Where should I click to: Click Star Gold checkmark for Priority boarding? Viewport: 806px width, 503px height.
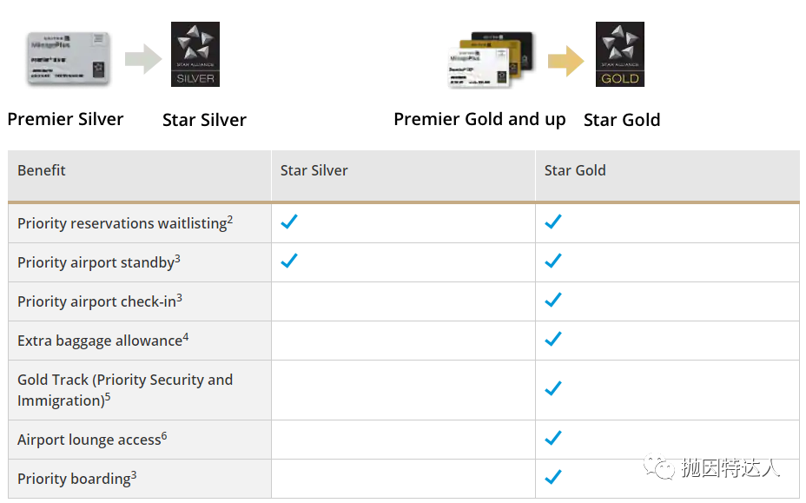point(553,477)
